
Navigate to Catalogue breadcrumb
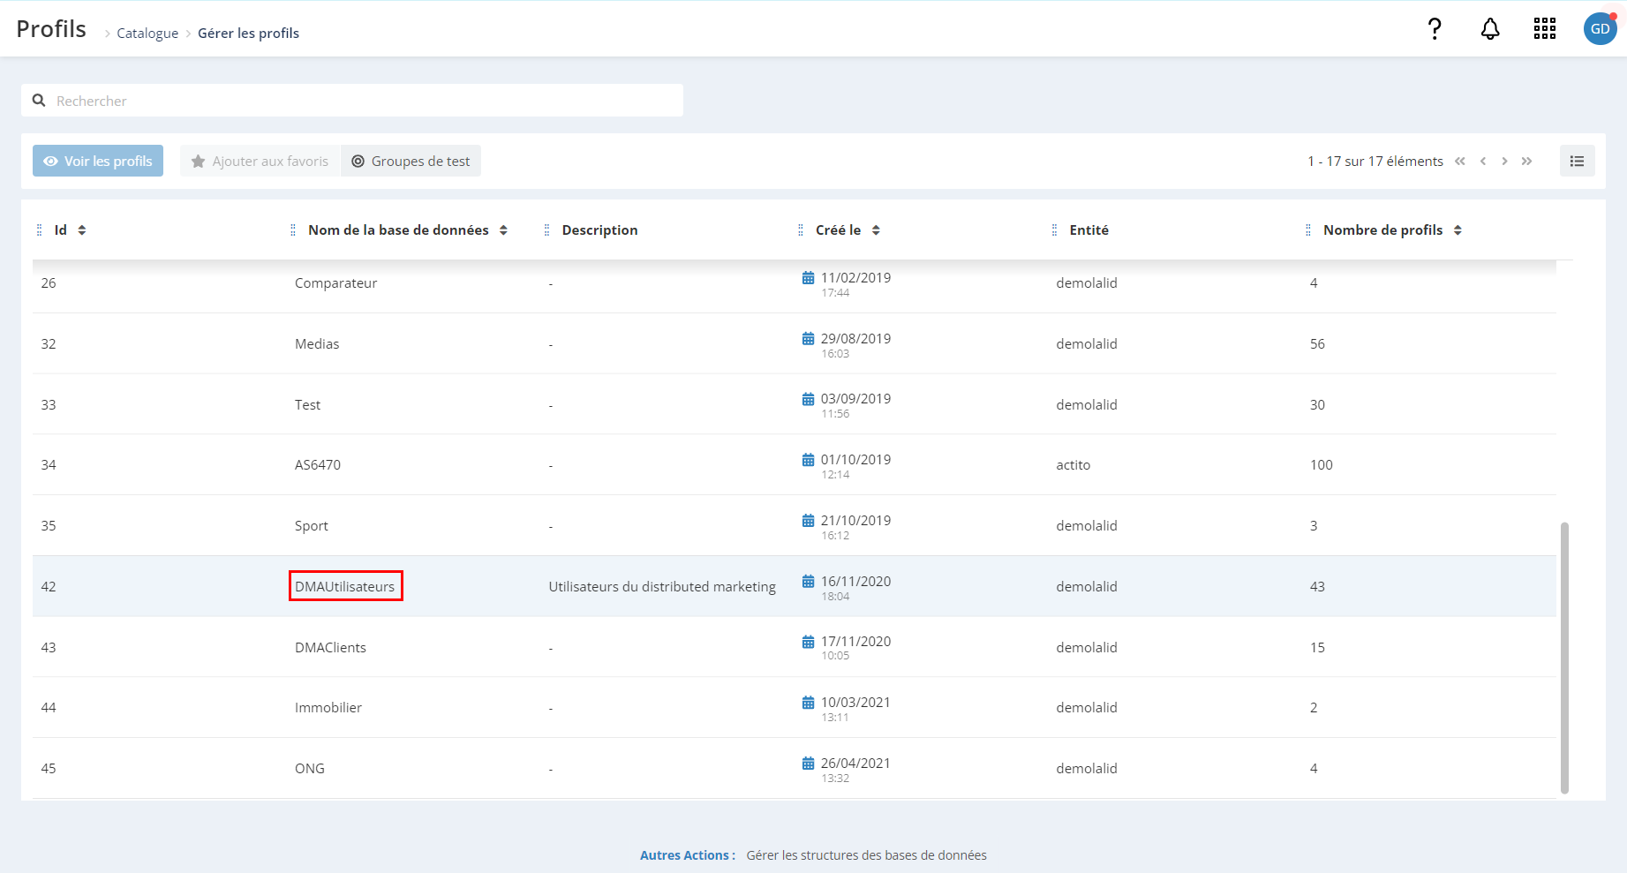point(147,34)
